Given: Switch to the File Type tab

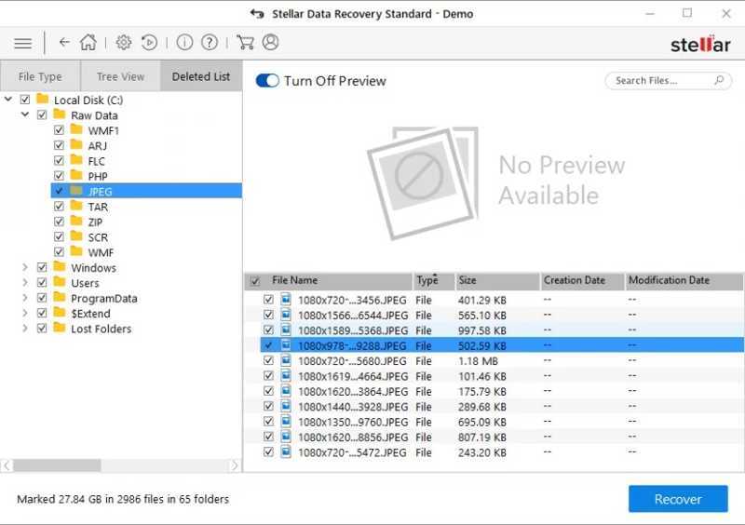Looking at the screenshot, I should pos(40,76).
